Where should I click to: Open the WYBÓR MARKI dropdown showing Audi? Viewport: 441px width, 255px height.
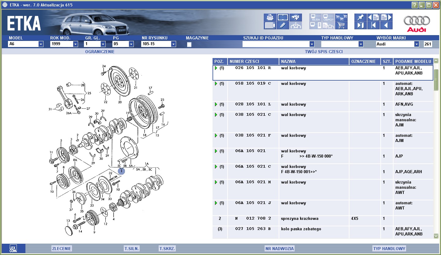click(x=417, y=44)
